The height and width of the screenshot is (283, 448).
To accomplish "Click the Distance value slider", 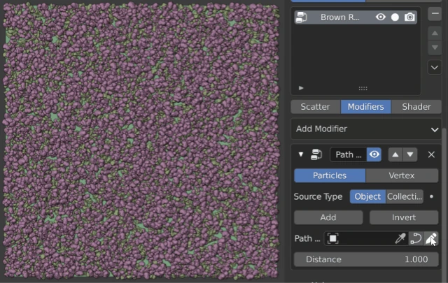I will (x=367, y=259).
